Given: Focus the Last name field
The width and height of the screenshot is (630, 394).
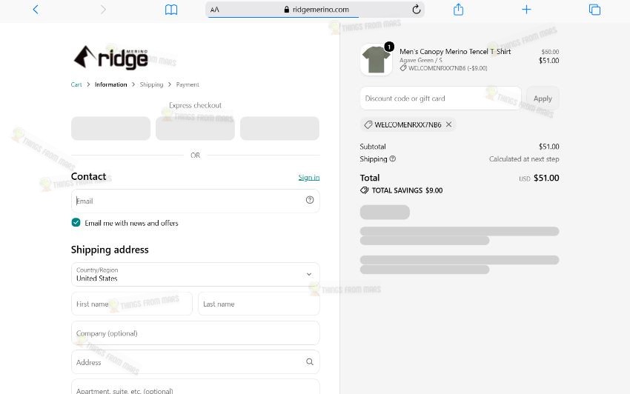Looking at the screenshot, I should pos(259,304).
